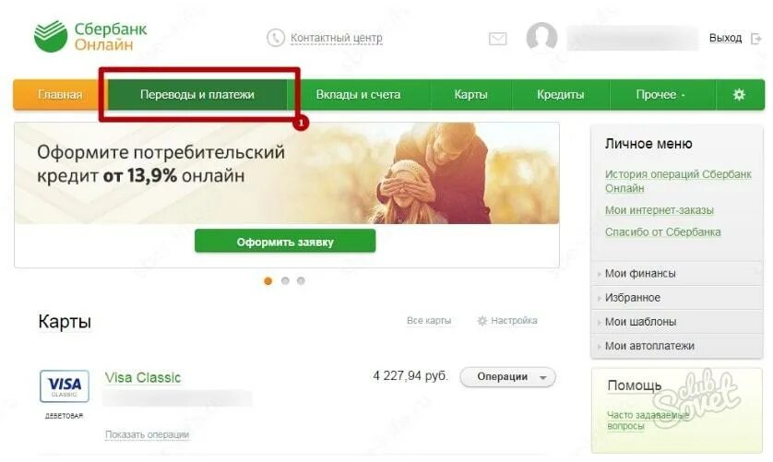Select the third banner carousel dot
Screen dimensions: 773x462
pyautogui.click(x=301, y=280)
